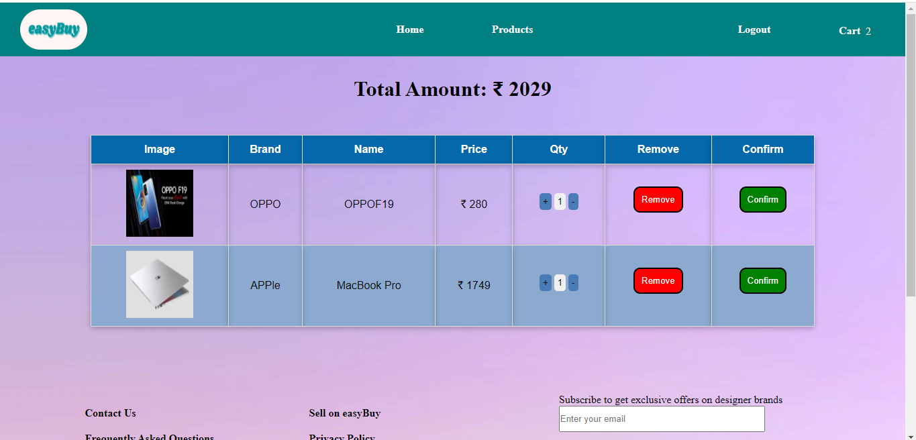Open the Sell on easyBuy link

click(x=345, y=413)
